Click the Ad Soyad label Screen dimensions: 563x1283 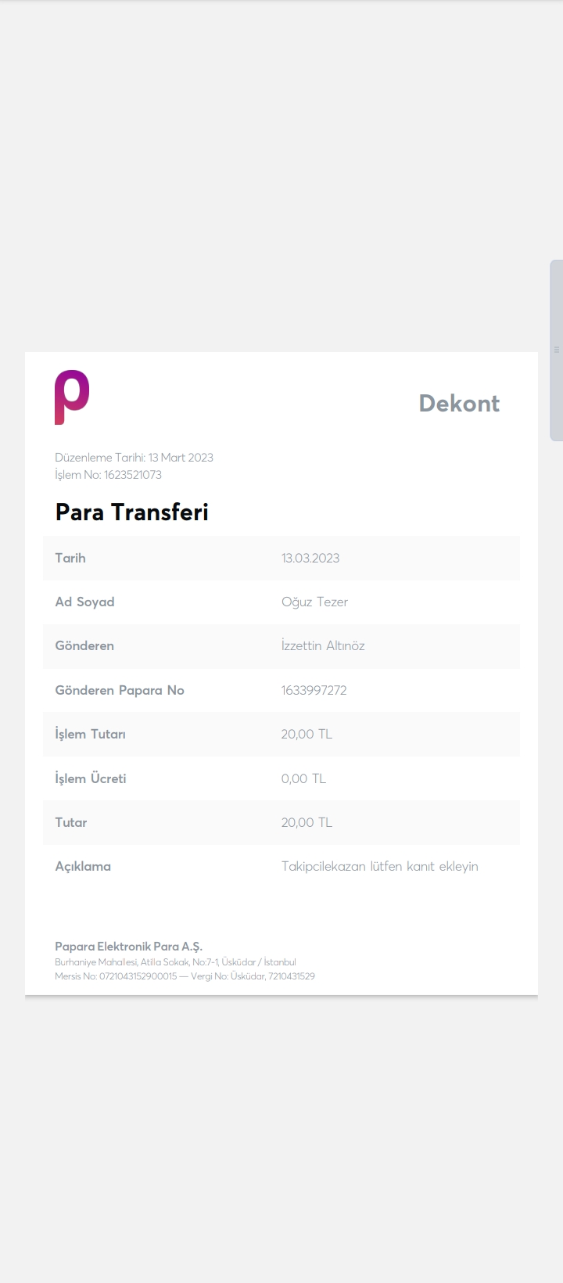(x=84, y=602)
